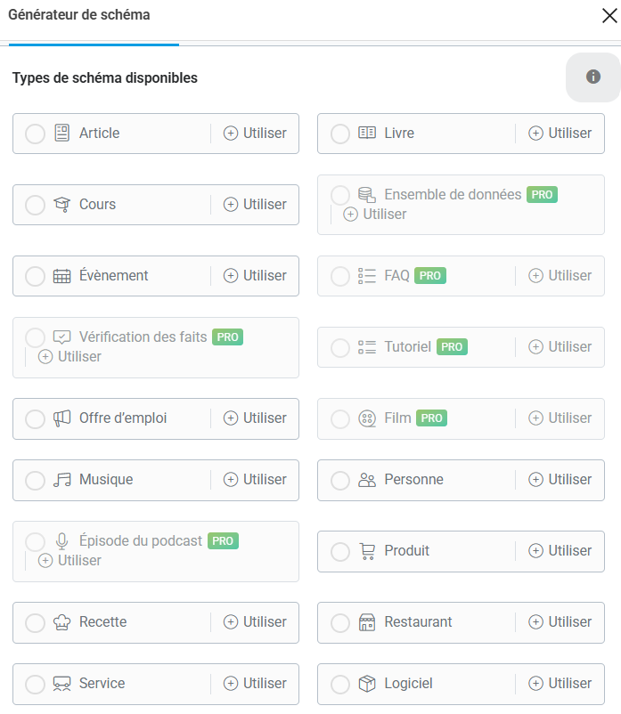
Task: Click the Générateur de schéma tab
Action: pyautogui.click(x=79, y=15)
